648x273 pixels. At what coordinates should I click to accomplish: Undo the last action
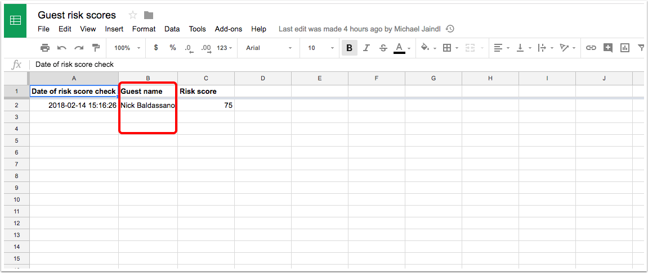coord(62,48)
